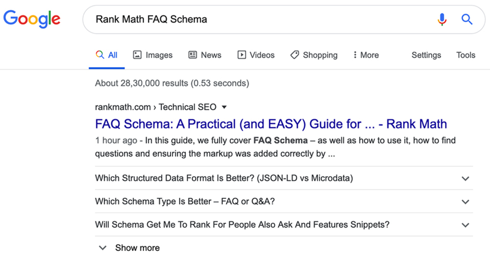
Task: Click the All results tab
Action: tap(107, 55)
